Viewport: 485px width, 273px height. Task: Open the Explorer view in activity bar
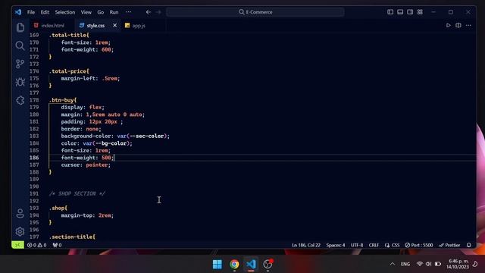20,27
